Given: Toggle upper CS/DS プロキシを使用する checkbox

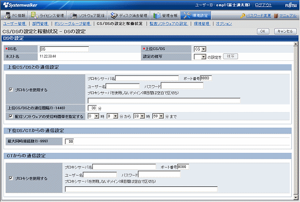Looking at the screenshot, I should [x=11, y=89].
